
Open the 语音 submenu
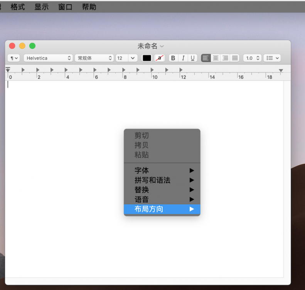click(x=162, y=199)
